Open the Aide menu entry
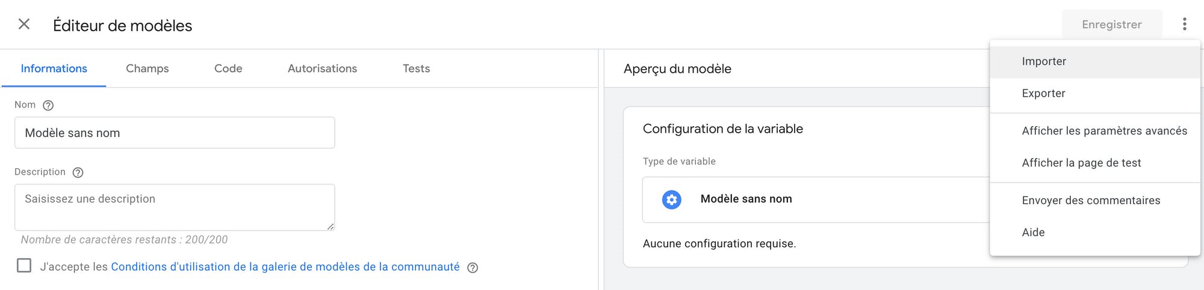The width and height of the screenshot is (1204, 290). [1095, 232]
